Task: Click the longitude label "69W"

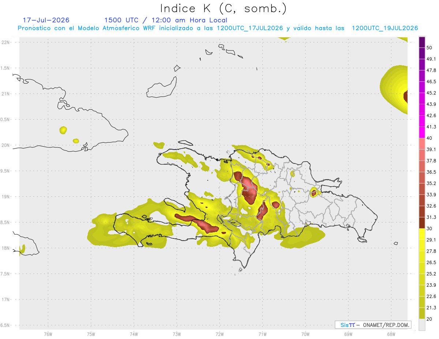Action: click(x=348, y=334)
